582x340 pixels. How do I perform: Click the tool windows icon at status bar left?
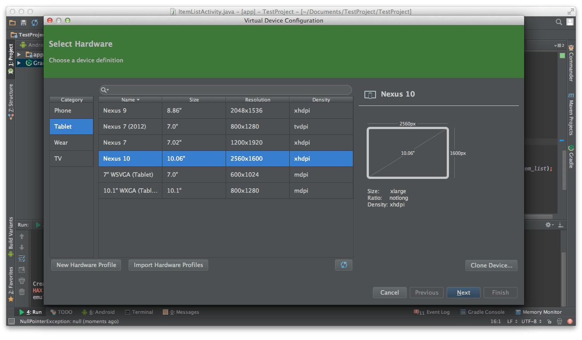12,321
